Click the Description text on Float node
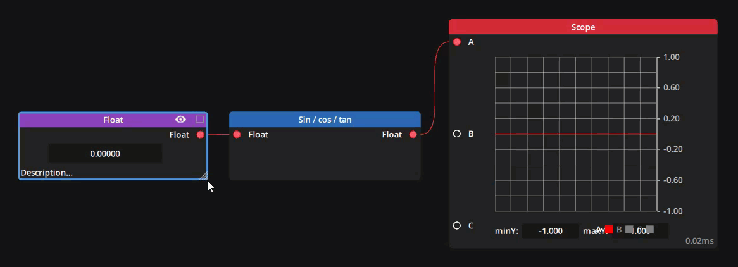 (46, 173)
